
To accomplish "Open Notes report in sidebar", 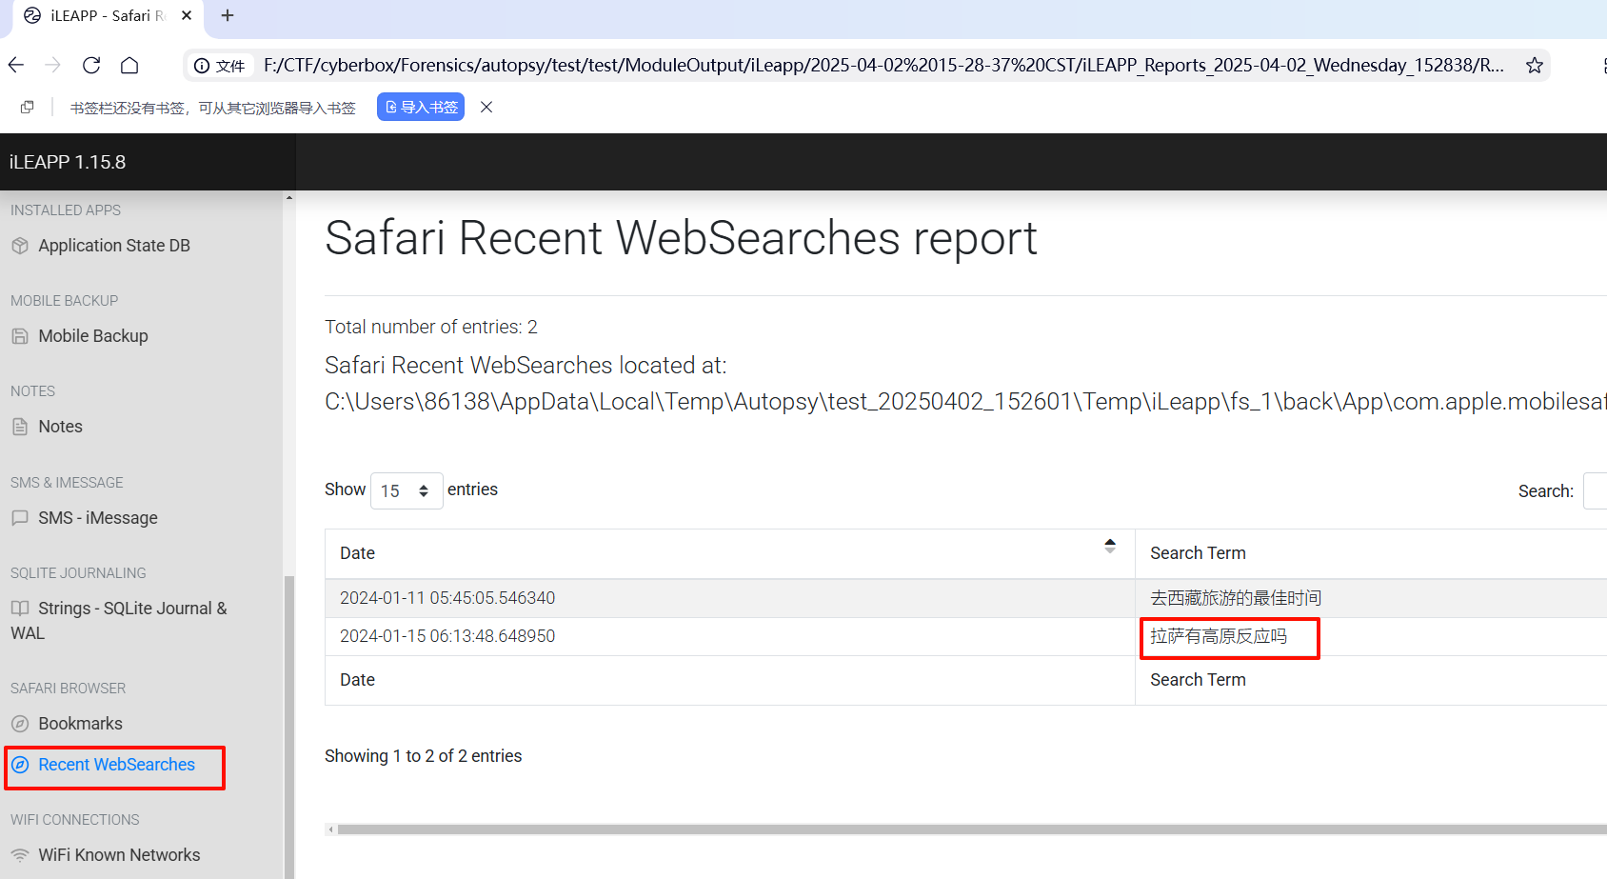I will [x=60, y=427].
